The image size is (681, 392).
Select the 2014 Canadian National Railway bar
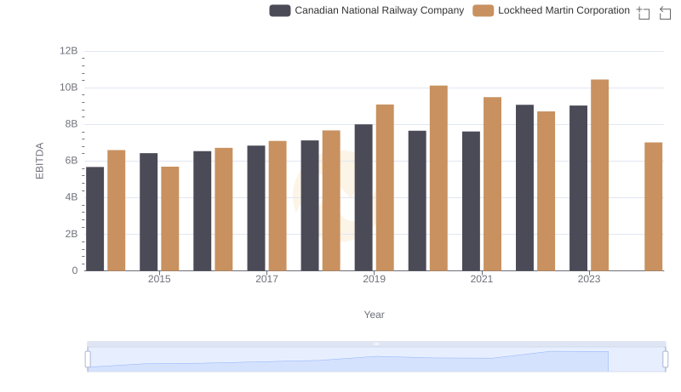click(94, 219)
